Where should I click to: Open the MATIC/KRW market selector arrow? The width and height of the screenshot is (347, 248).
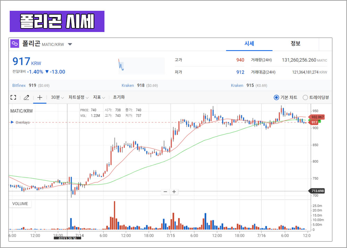[x=70, y=45]
